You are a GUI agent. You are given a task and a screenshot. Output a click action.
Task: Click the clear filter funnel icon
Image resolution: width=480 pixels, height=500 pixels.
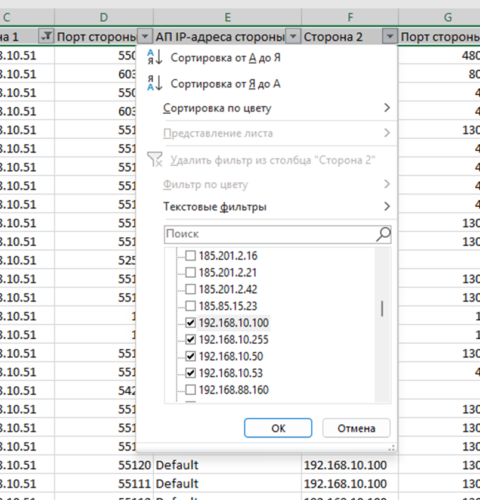[x=154, y=160]
